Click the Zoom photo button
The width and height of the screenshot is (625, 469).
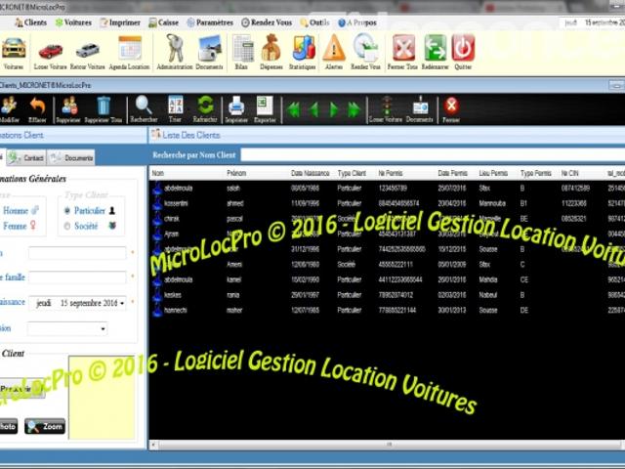pyautogui.click(x=45, y=426)
